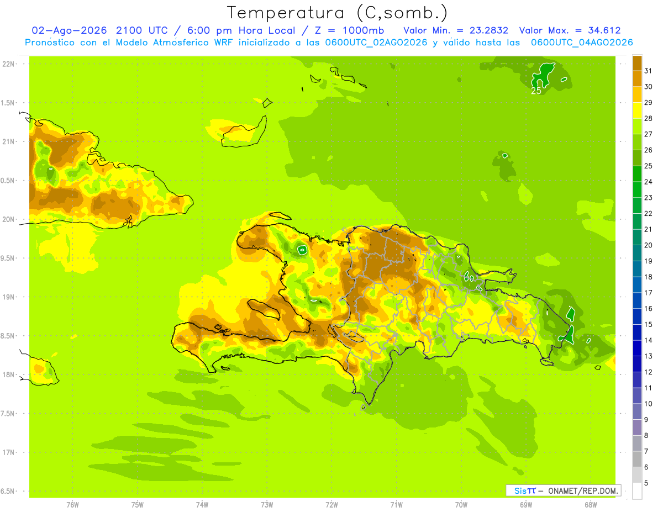
Task: Click green legend swatch between 24 and 25
Action: click(x=637, y=173)
